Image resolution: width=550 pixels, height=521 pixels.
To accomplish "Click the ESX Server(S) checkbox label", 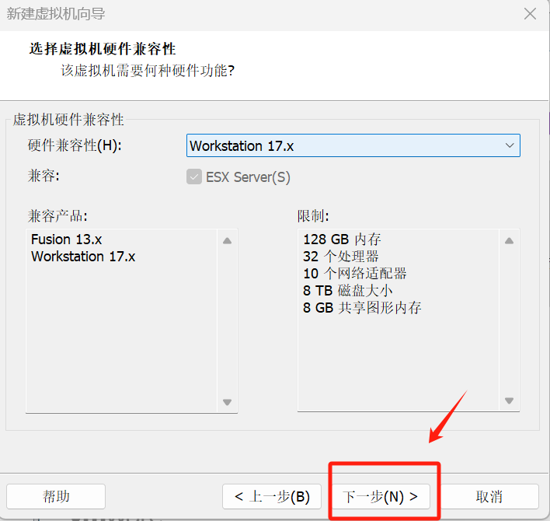I will point(248,177).
